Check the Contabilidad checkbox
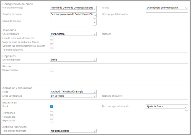The height and width of the screenshot is (135, 191). (x=51, y=117)
